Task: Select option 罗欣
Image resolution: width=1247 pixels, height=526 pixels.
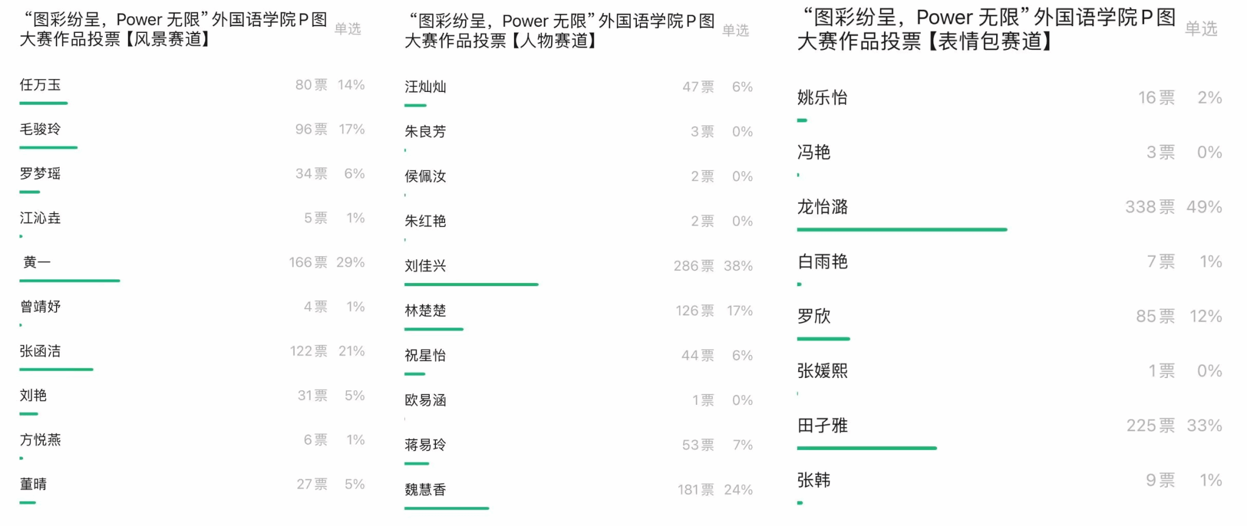Action: pos(813,317)
